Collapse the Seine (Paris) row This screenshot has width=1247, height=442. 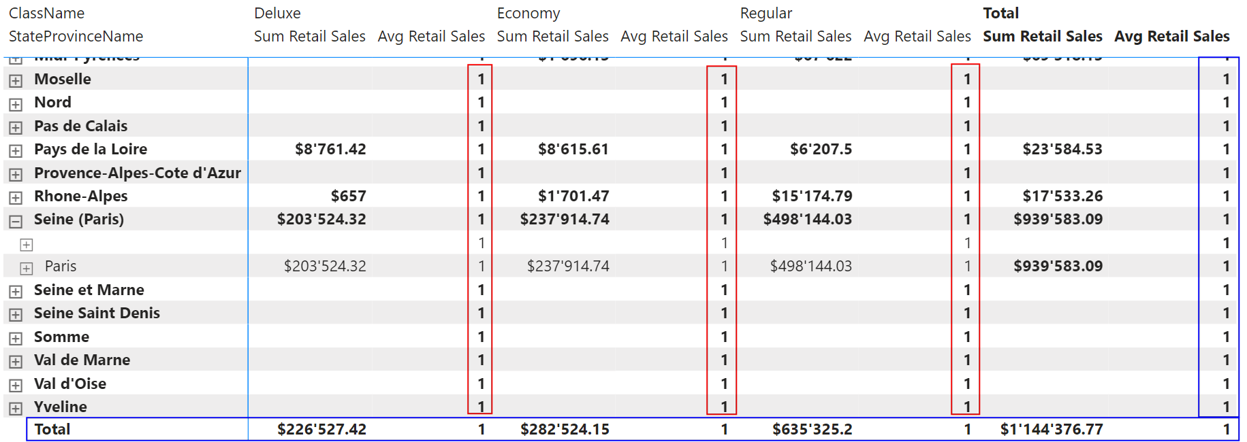tap(16, 222)
